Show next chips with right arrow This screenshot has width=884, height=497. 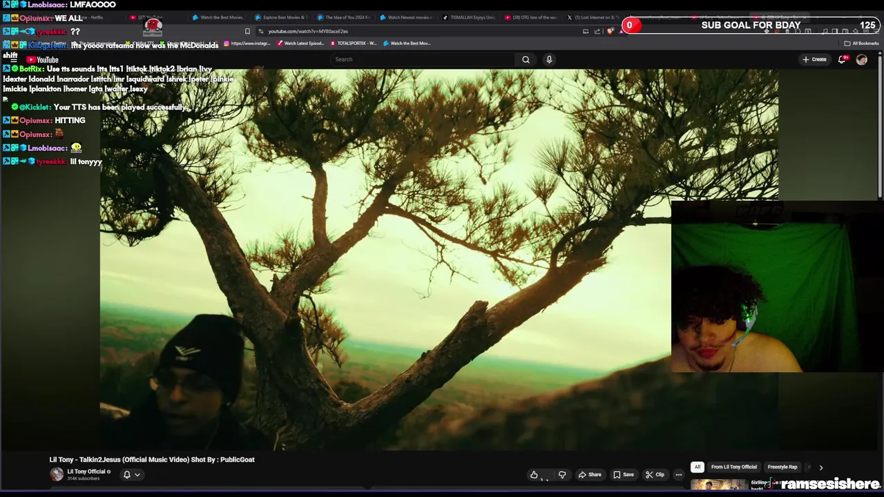820,467
